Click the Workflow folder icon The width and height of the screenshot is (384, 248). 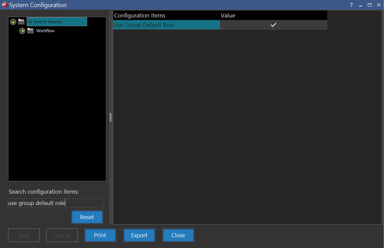tap(31, 31)
